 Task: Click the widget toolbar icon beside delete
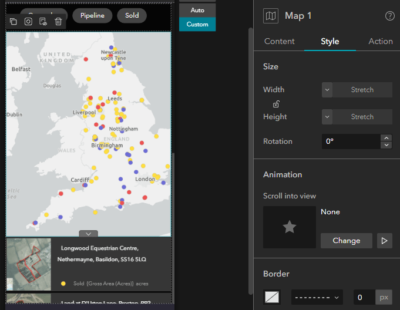point(43,22)
